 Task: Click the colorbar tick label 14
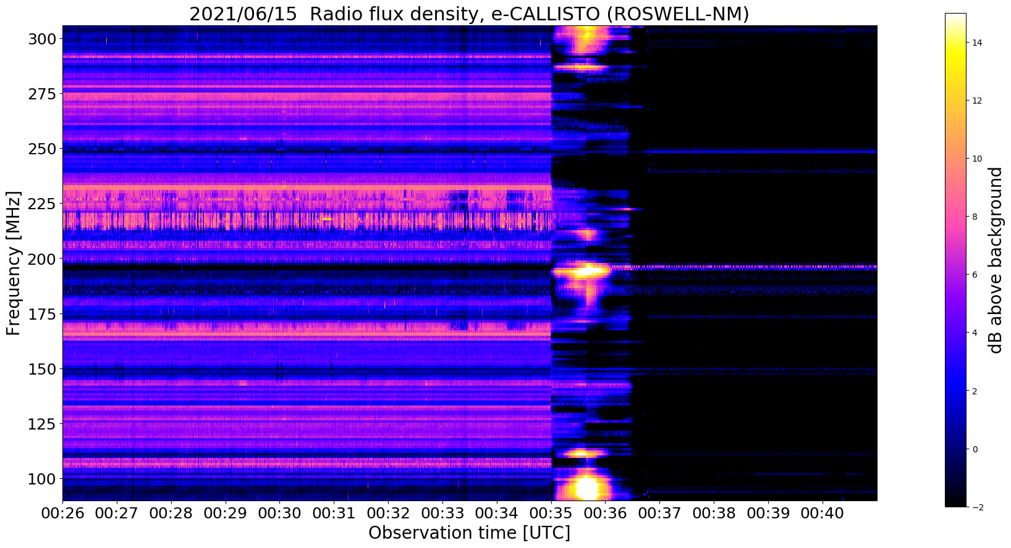pos(978,43)
